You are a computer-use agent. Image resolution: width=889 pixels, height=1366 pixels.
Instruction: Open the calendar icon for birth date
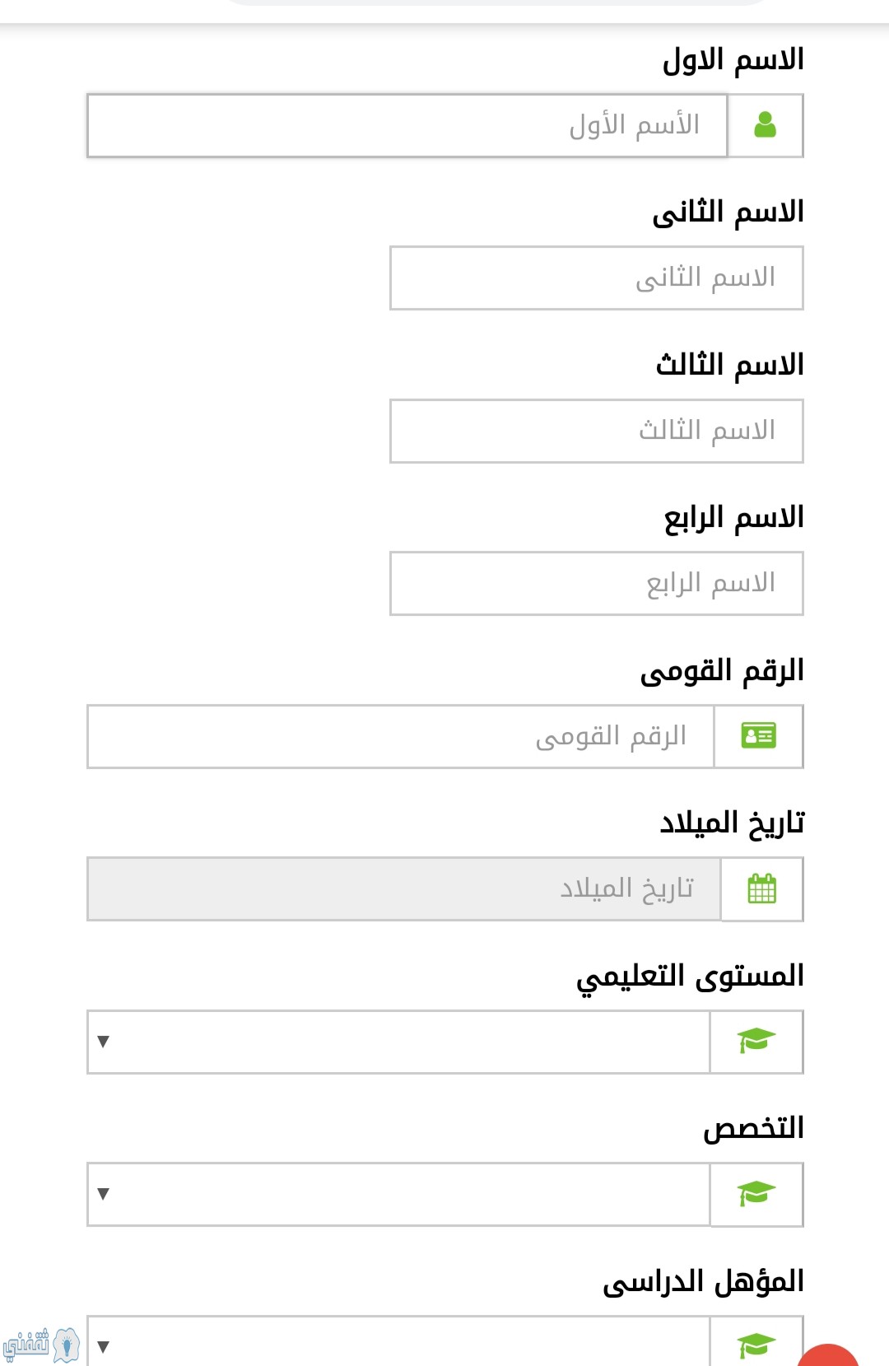click(x=762, y=888)
